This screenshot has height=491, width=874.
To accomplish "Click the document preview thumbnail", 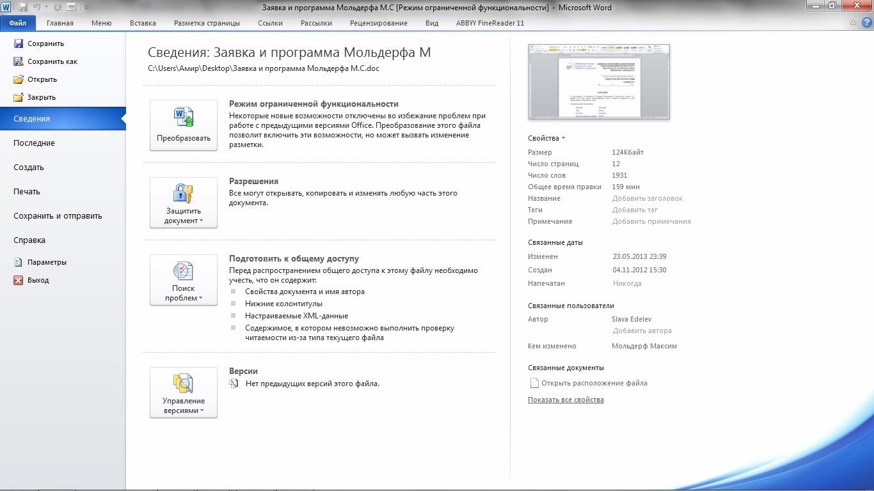I will [599, 82].
